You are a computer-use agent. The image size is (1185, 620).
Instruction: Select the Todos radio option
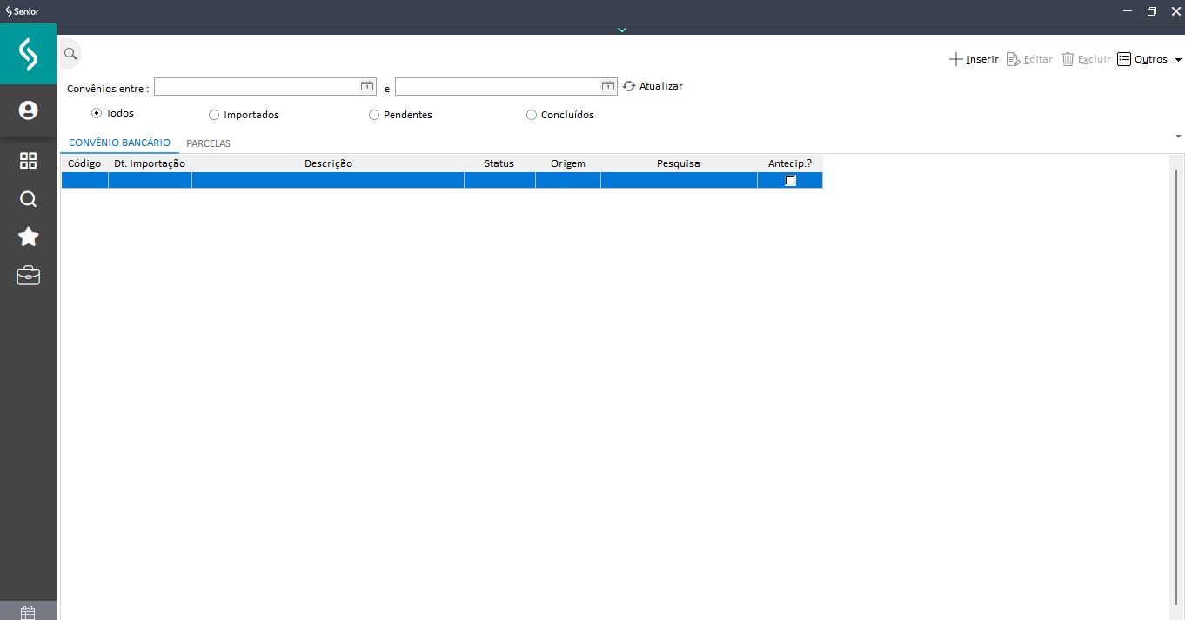click(x=113, y=113)
